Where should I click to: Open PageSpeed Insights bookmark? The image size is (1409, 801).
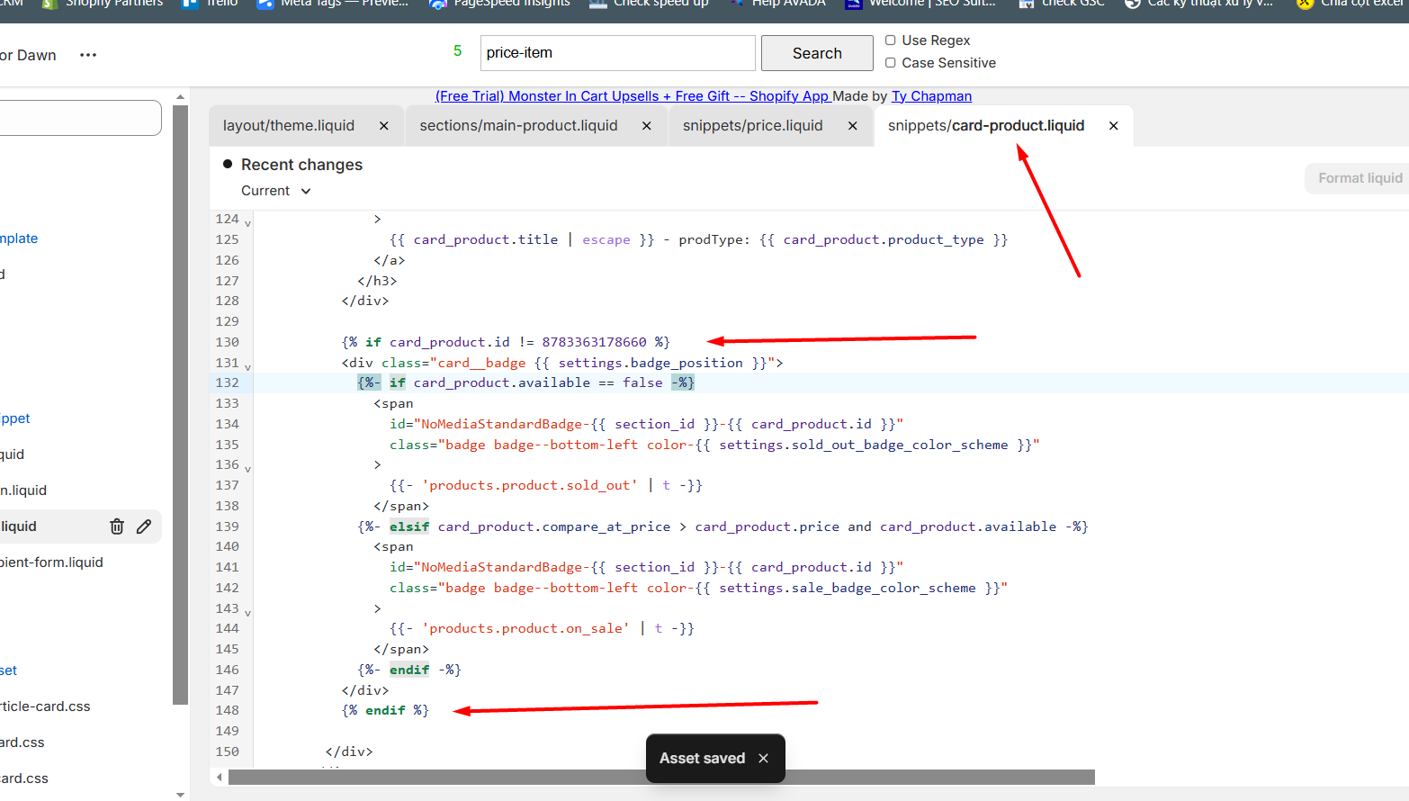(500, 4)
